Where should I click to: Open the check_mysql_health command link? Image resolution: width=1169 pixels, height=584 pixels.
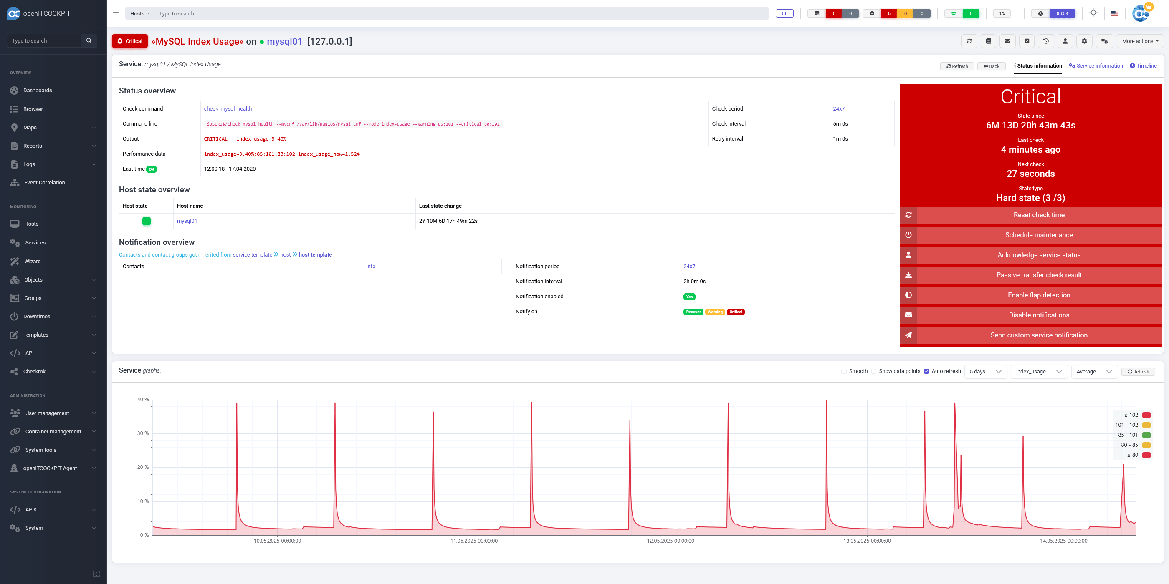click(228, 109)
